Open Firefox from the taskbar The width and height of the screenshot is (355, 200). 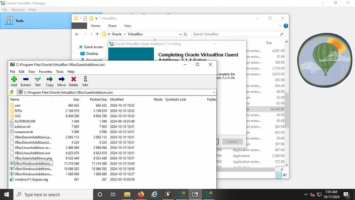pyautogui.click(x=141, y=194)
